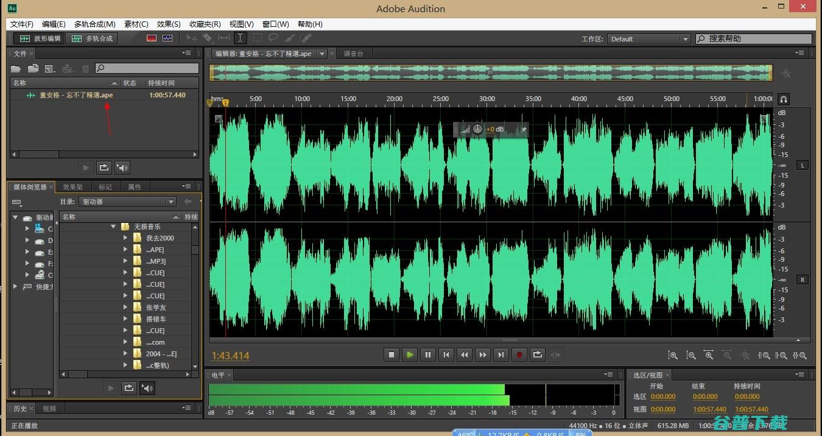The width and height of the screenshot is (822, 436).
Task: Click the green Play button
Action: coord(410,354)
